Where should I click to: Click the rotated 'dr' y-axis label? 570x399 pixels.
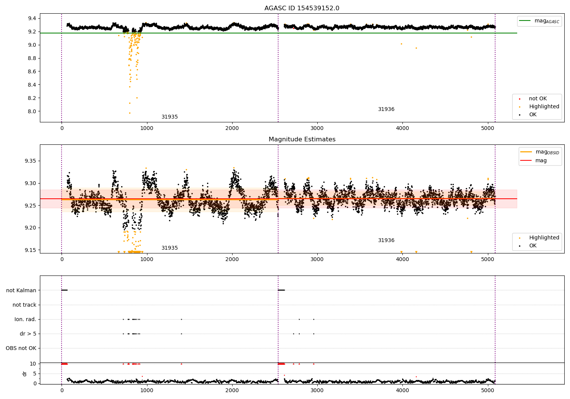(x=25, y=374)
